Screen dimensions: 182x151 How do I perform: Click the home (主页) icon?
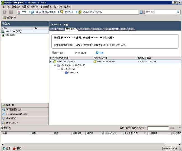[19, 12]
